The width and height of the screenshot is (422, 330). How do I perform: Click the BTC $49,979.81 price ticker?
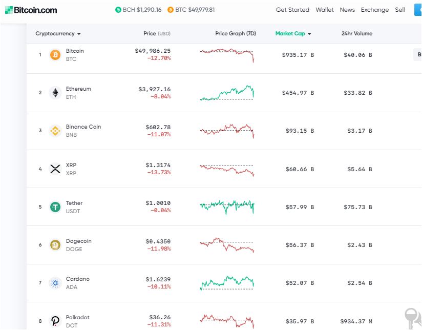pyautogui.click(x=191, y=10)
